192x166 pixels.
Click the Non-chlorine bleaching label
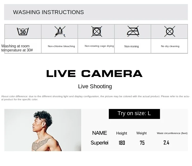[x=61, y=46]
